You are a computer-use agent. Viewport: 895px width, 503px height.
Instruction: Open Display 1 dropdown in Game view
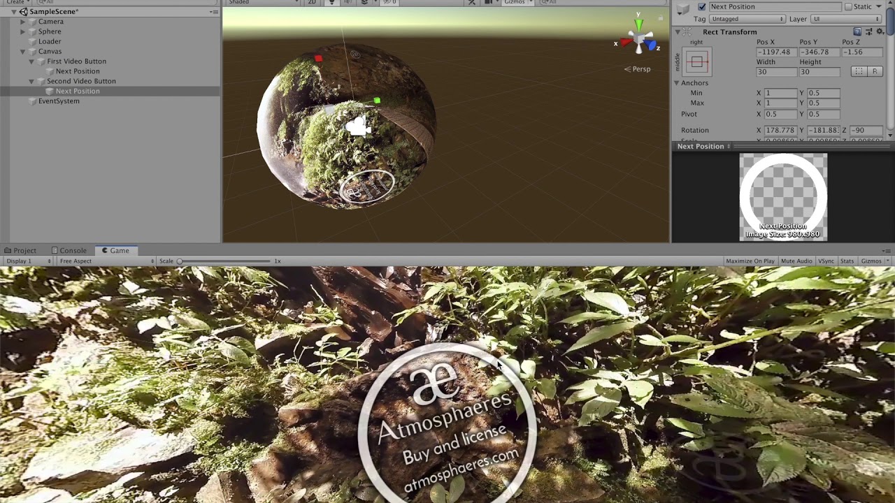tap(28, 261)
